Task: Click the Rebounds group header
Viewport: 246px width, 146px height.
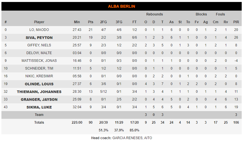Action: pos(155,14)
